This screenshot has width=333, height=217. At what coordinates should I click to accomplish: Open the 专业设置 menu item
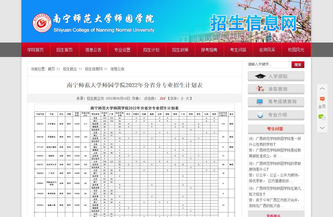(122, 50)
